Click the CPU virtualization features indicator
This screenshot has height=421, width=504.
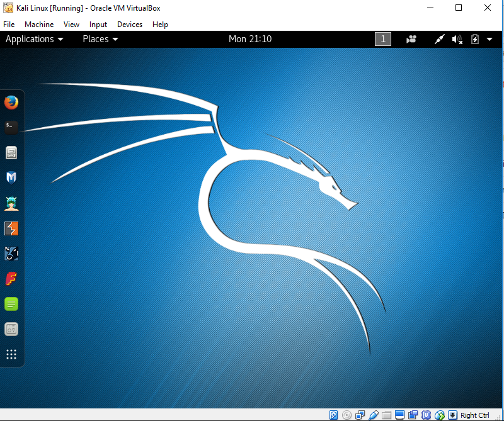click(426, 415)
